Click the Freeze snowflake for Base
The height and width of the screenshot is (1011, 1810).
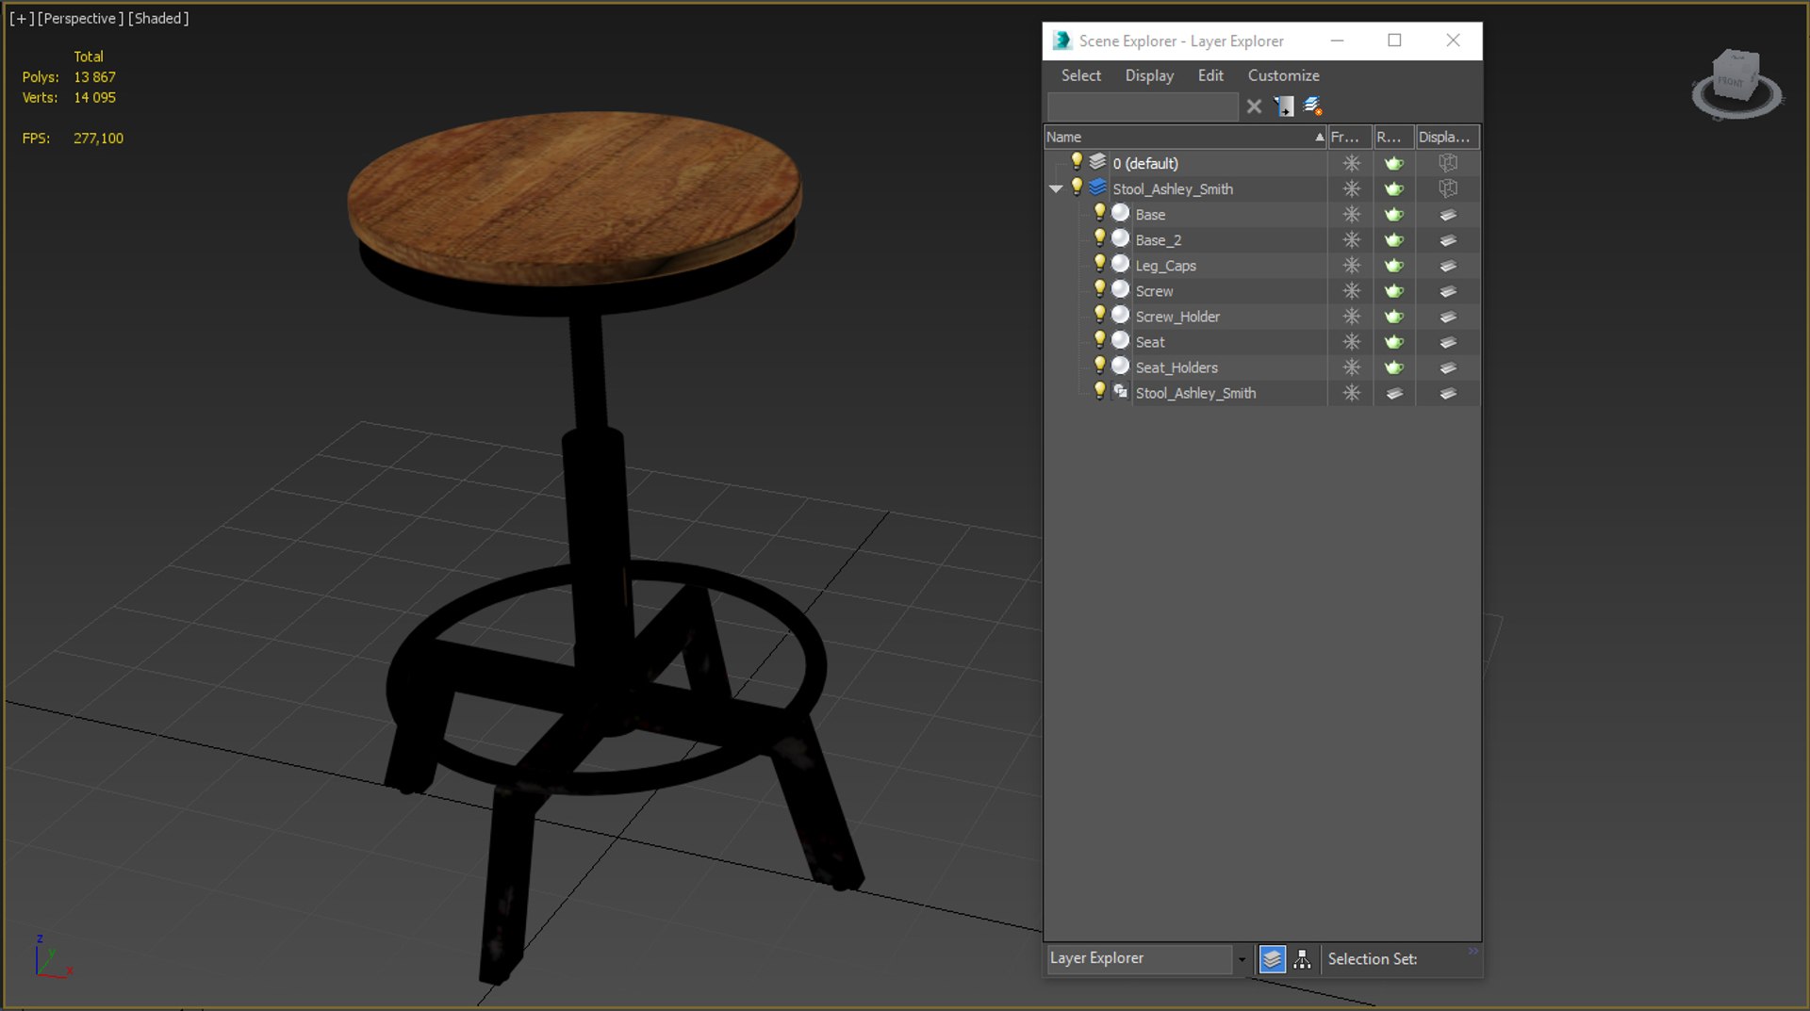[x=1351, y=215]
